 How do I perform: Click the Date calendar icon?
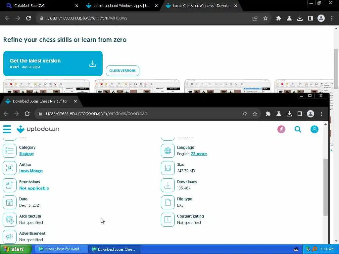click(x=10, y=202)
